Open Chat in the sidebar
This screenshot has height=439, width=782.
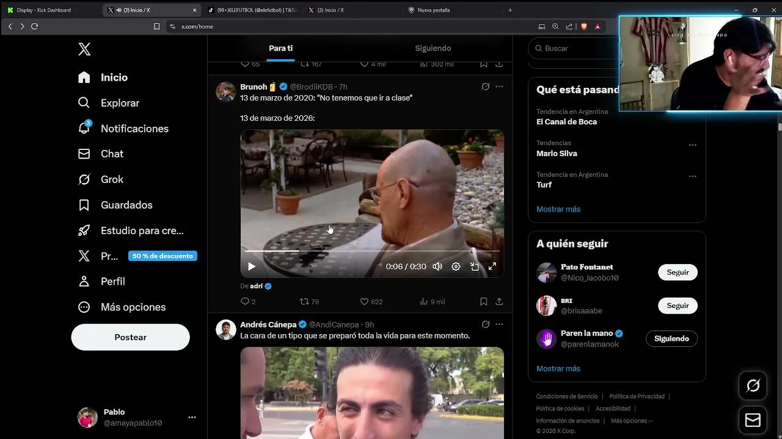[101, 154]
